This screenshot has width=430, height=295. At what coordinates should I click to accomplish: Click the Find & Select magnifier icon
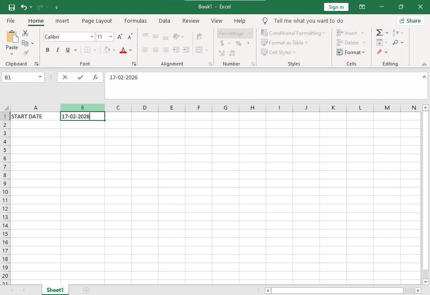click(395, 42)
